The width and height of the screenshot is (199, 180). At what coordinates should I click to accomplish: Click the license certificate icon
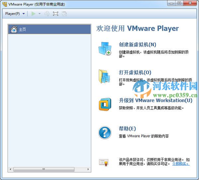[104, 162]
